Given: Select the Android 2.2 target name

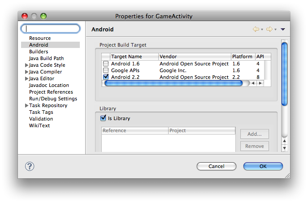Looking at the screenshot, I should point(126,77).
